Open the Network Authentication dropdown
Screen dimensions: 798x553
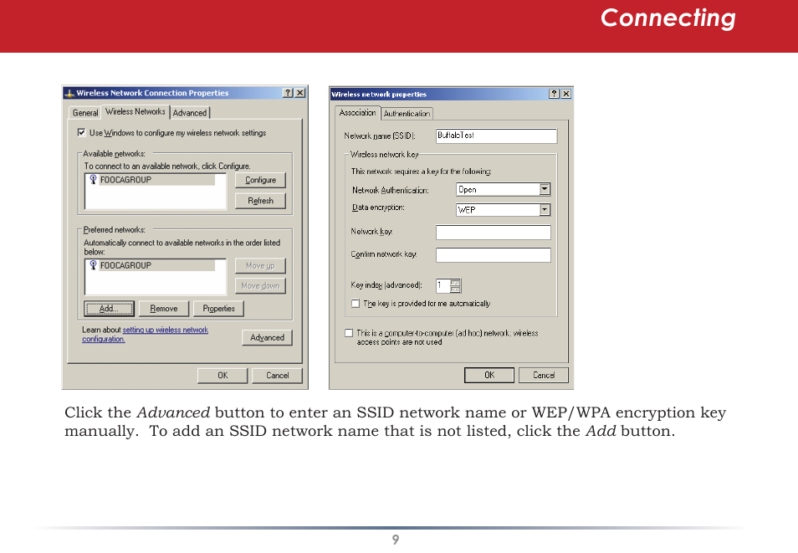click(545, 189)
